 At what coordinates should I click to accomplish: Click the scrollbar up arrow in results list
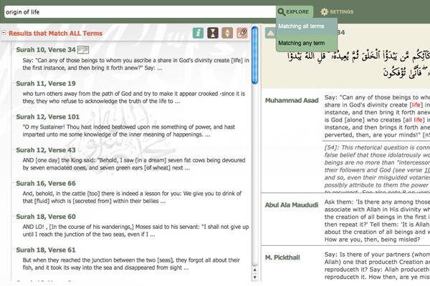coord(254,270)
